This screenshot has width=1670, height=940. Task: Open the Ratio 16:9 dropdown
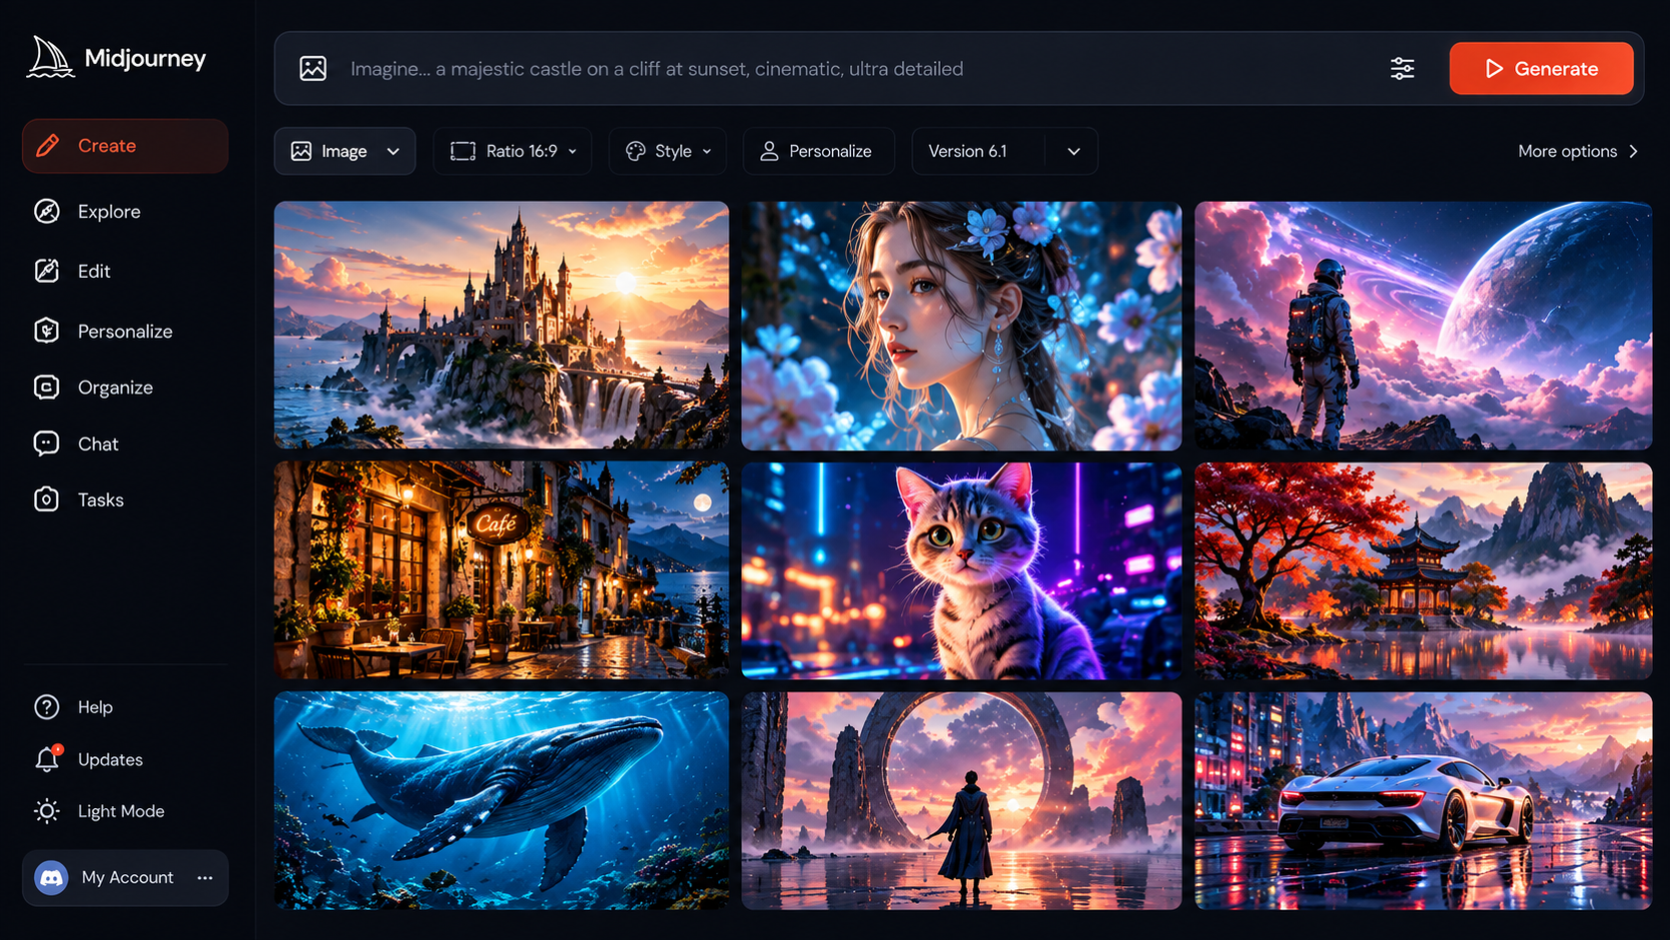(x=512, y=151)
